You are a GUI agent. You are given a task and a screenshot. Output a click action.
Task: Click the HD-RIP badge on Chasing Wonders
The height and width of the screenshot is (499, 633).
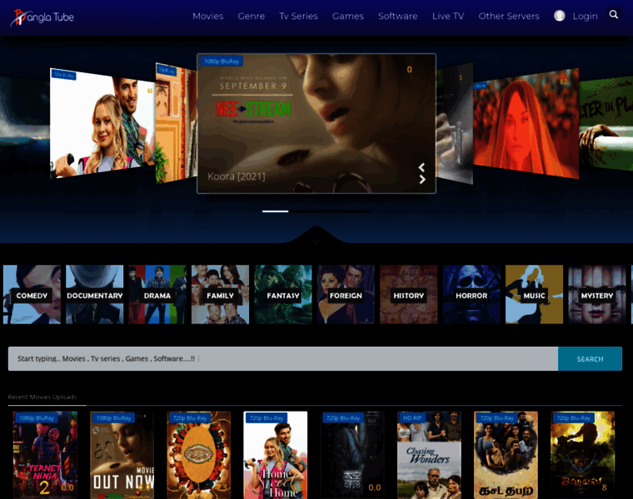[411, 418]
